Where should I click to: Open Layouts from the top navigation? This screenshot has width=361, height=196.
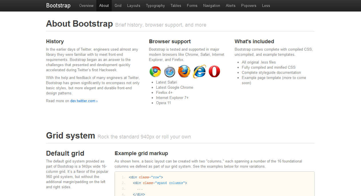coord(134,5)
